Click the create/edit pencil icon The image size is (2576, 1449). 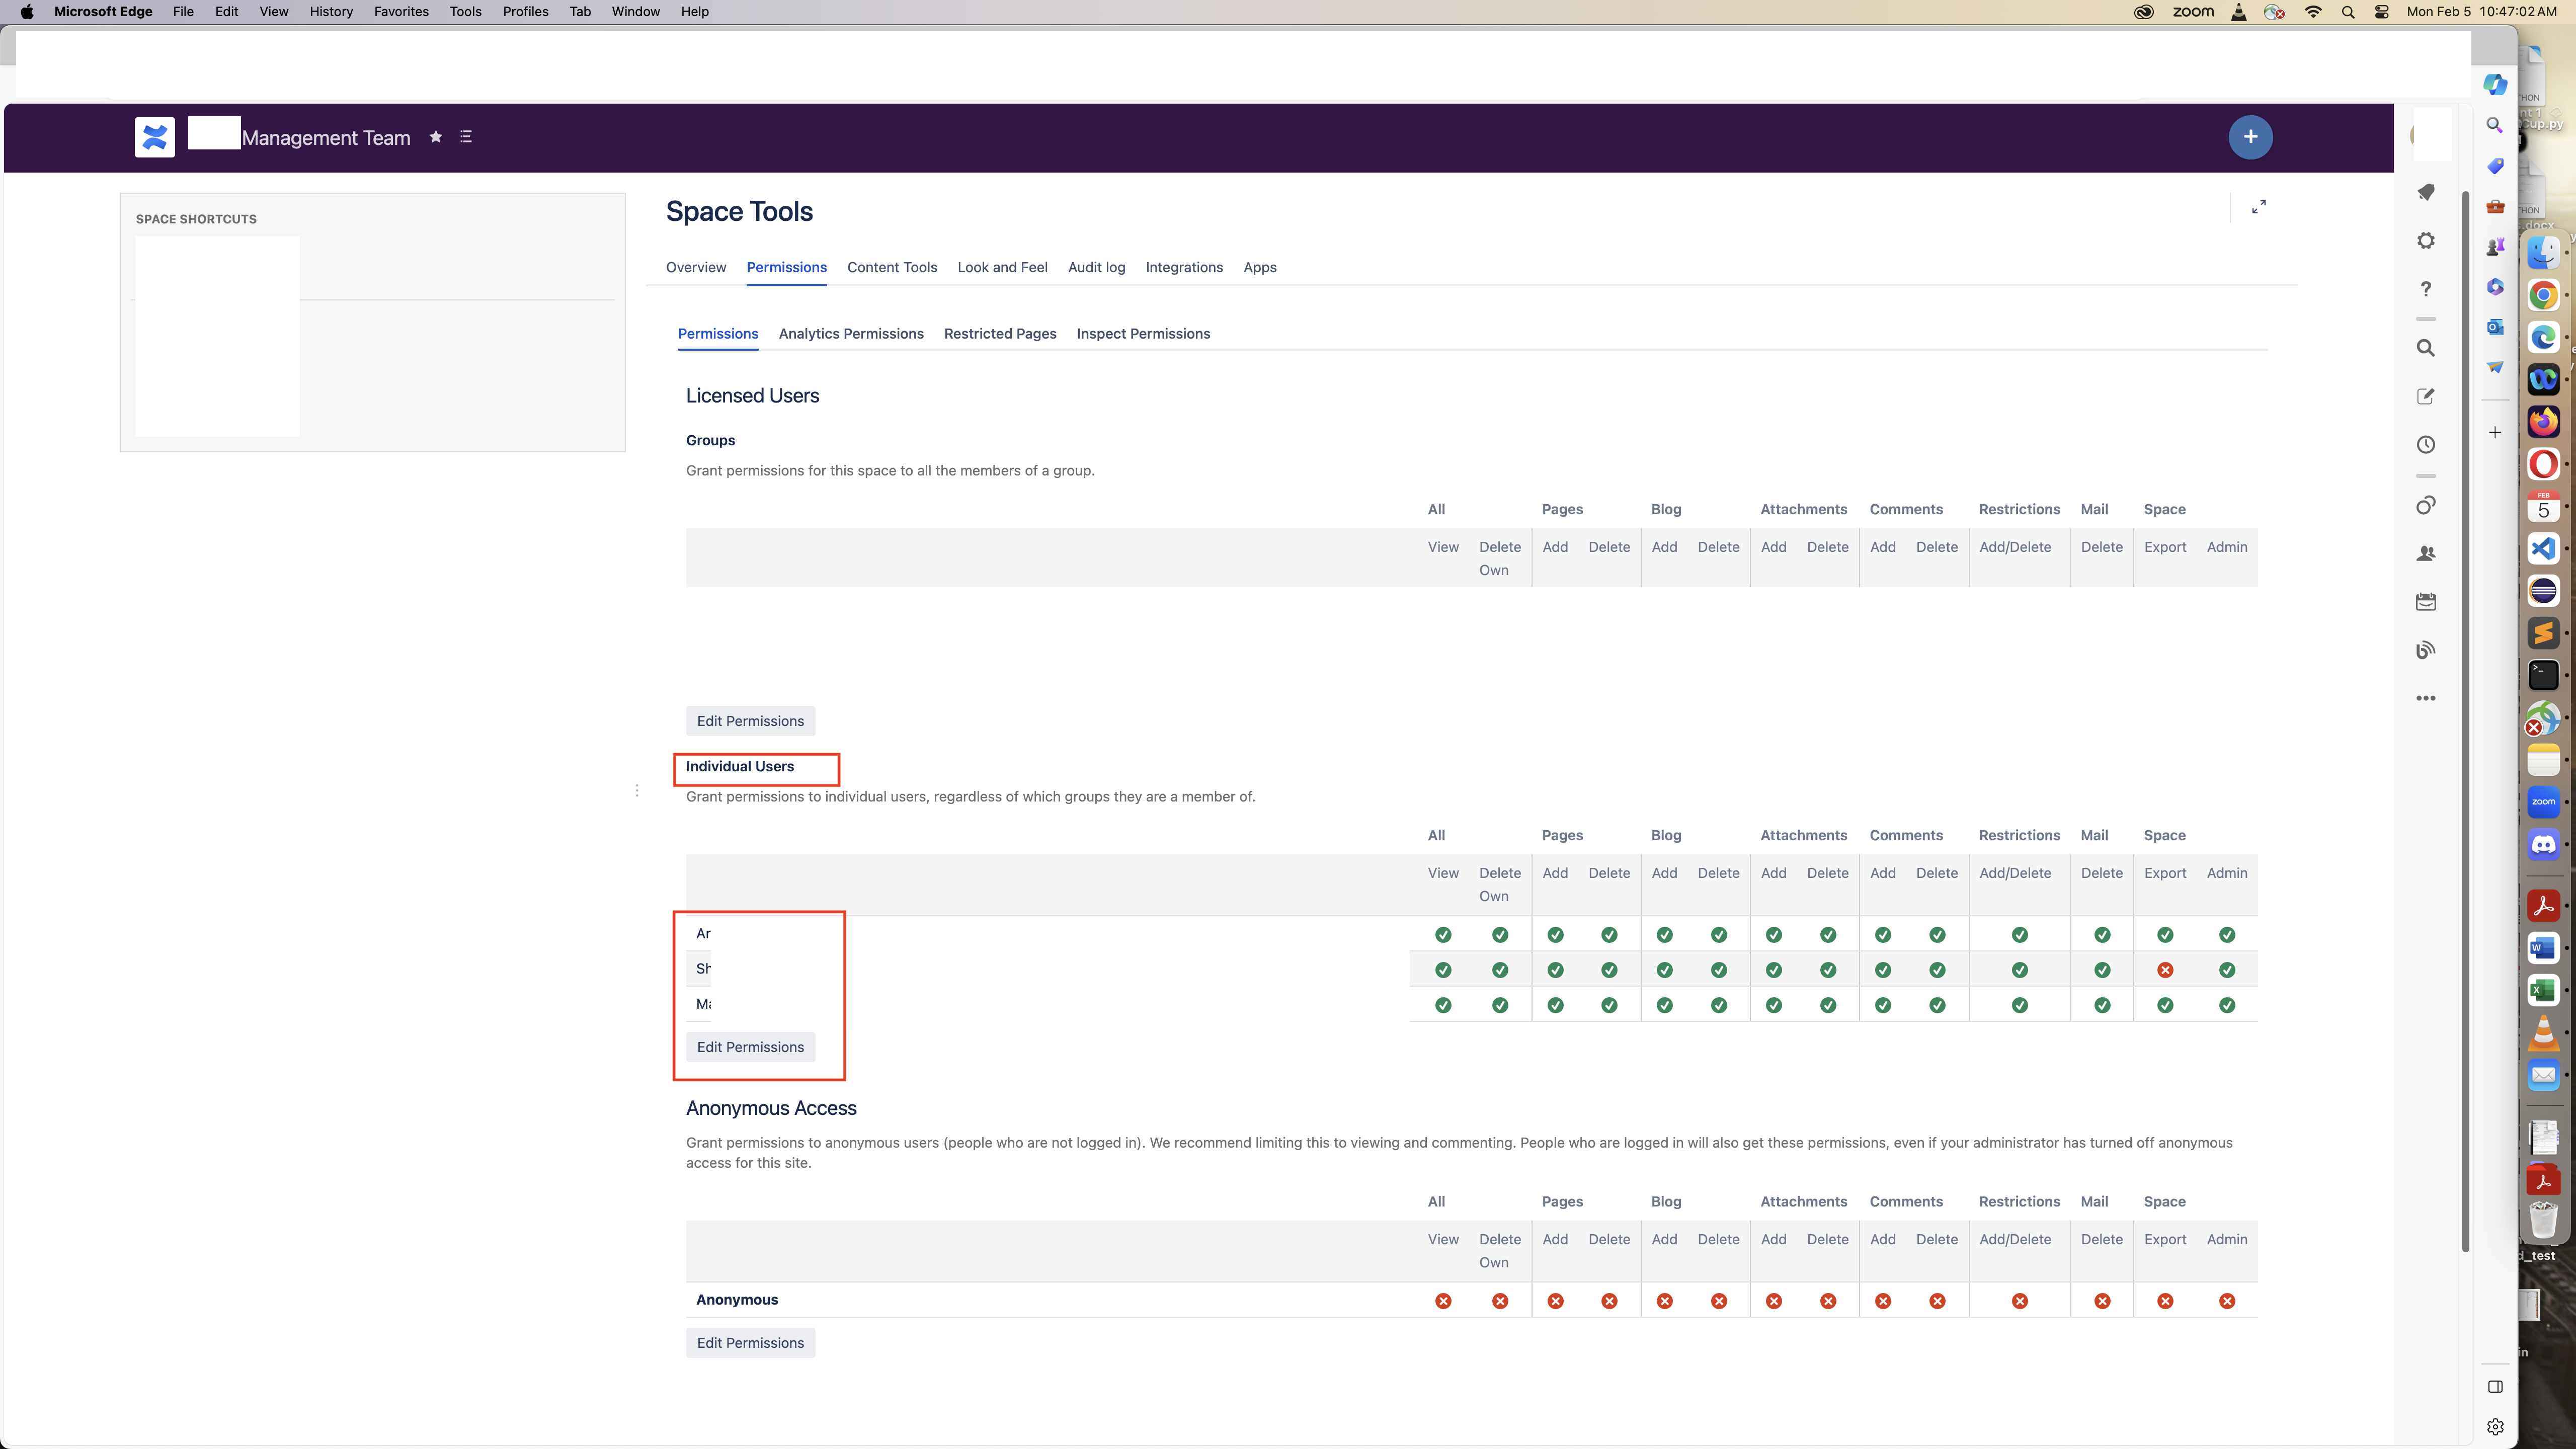point(2425,397)
